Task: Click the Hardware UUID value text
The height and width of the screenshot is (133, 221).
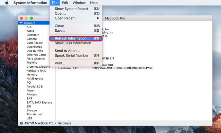Action: pyautogui.click(x=122, y=68)
